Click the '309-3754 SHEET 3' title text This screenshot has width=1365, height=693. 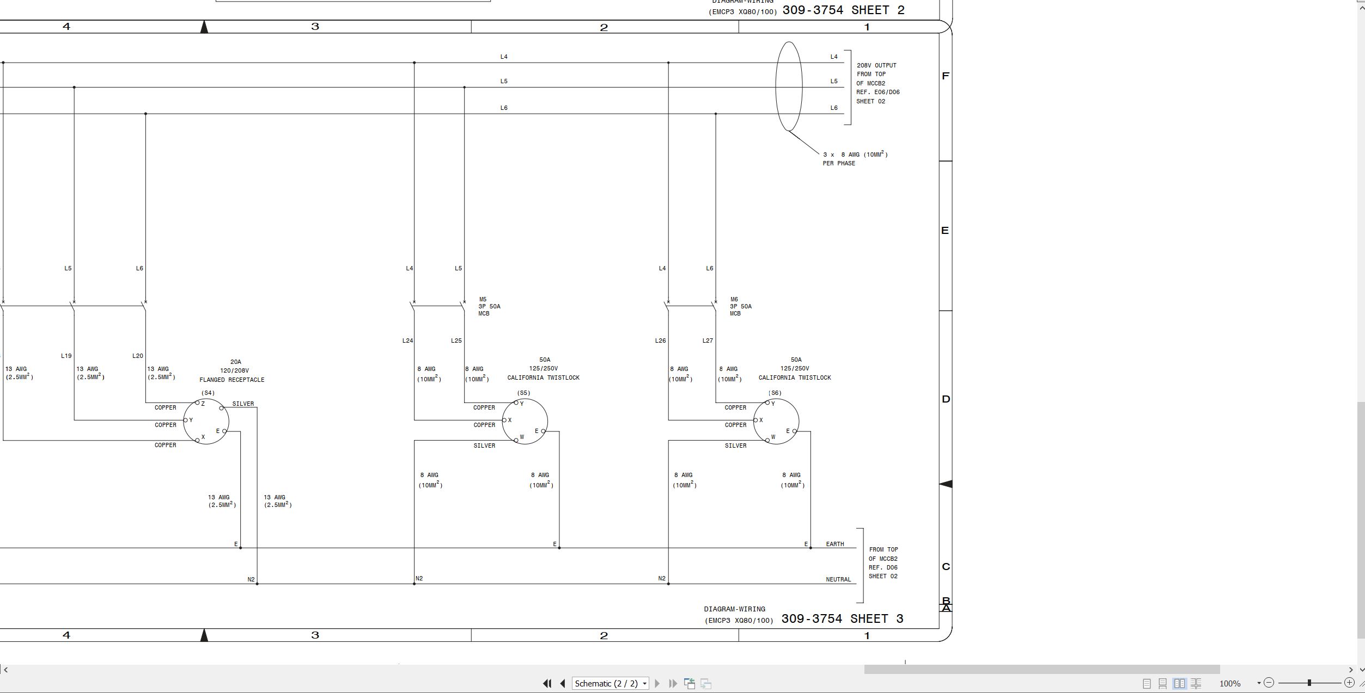(x=842, y=619)
